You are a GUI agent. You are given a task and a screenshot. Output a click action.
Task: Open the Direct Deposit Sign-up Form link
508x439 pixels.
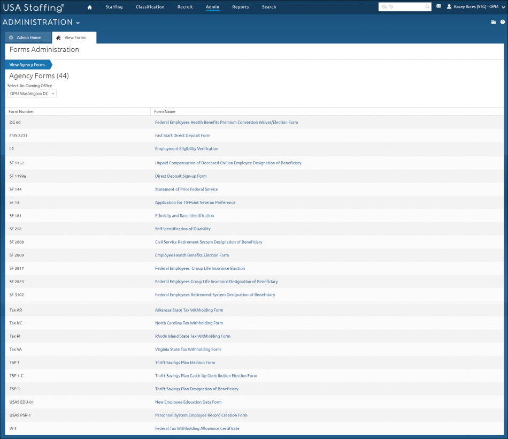pos(181,176)
